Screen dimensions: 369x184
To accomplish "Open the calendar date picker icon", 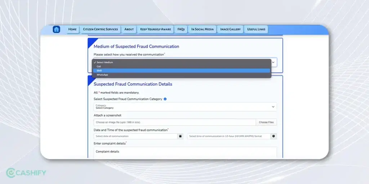I will (180, 136).
